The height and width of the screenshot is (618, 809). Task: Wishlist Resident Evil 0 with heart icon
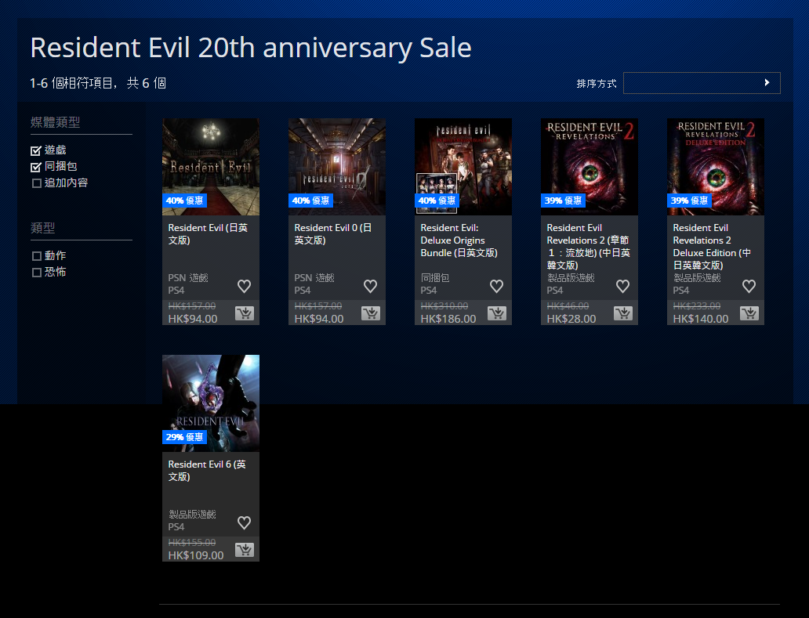370,287
